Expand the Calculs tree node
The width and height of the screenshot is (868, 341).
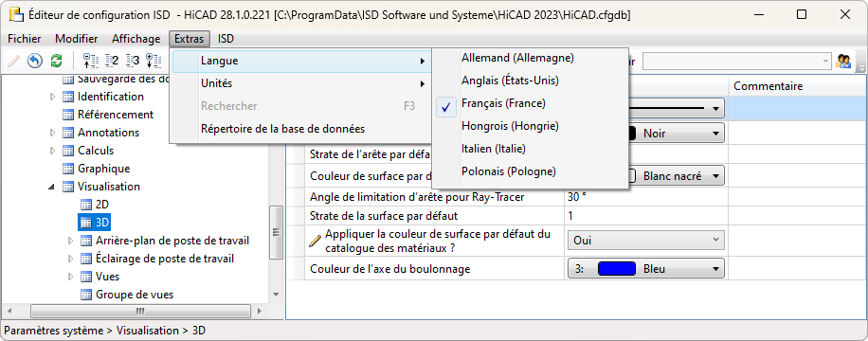[x=53, y=151]
